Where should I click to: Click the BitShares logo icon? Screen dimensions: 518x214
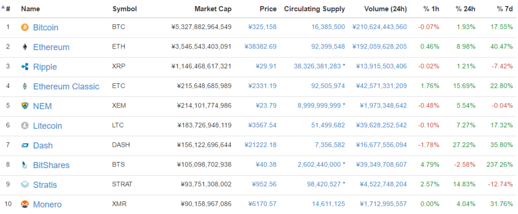tap(25, 165)
